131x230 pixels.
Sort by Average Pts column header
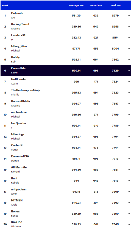[x=76, y=6]
